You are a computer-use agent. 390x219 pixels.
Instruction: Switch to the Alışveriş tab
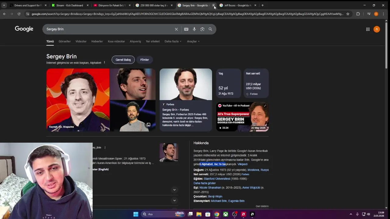135,41
